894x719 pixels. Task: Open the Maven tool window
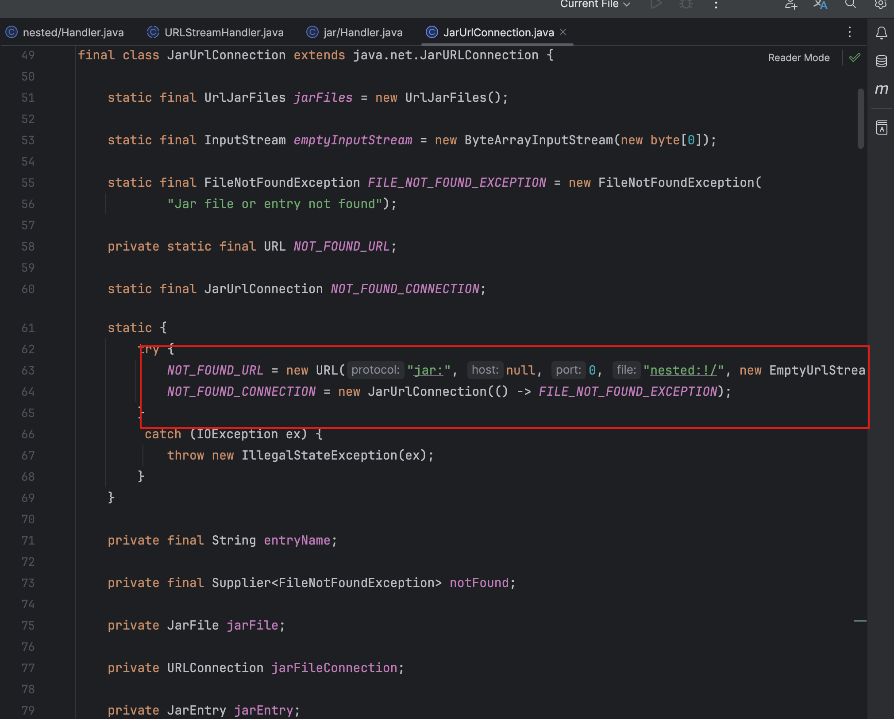pyautogui.click(x=882, y=89)
